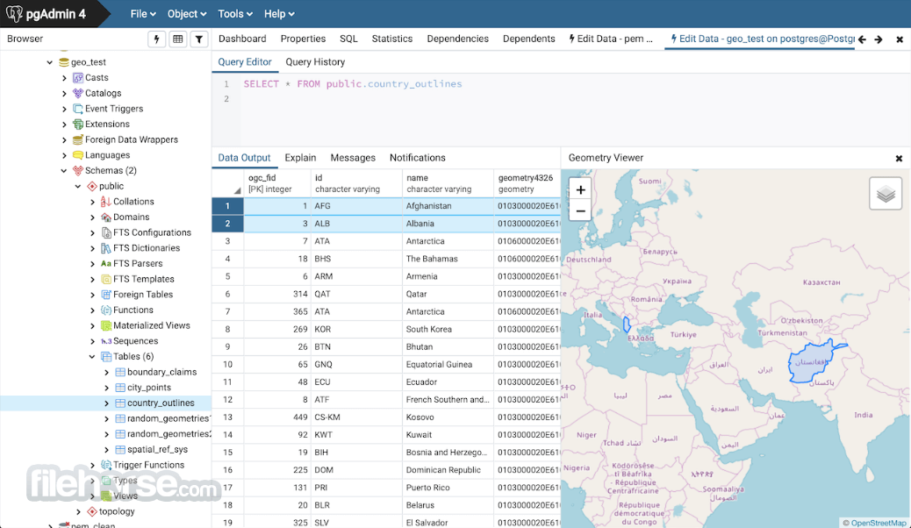Click the tab scroll right arrow
911x528 pixels.
879,39
